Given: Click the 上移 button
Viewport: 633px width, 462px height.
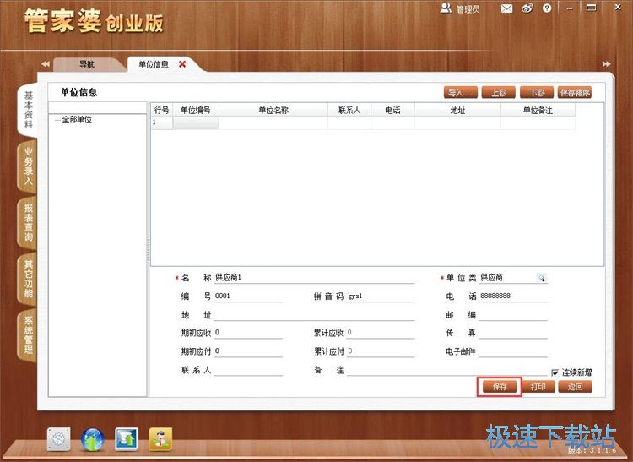Looking at the screenshot, I should click(x=499, y=92).
